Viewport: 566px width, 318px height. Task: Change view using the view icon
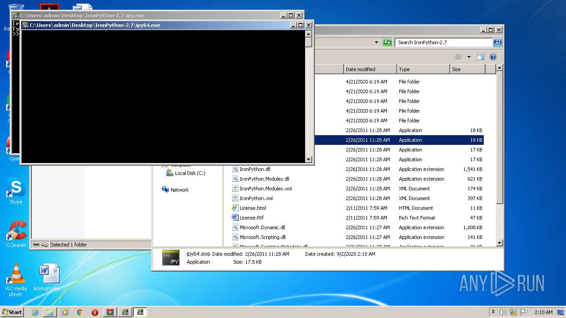pos(458,57)
